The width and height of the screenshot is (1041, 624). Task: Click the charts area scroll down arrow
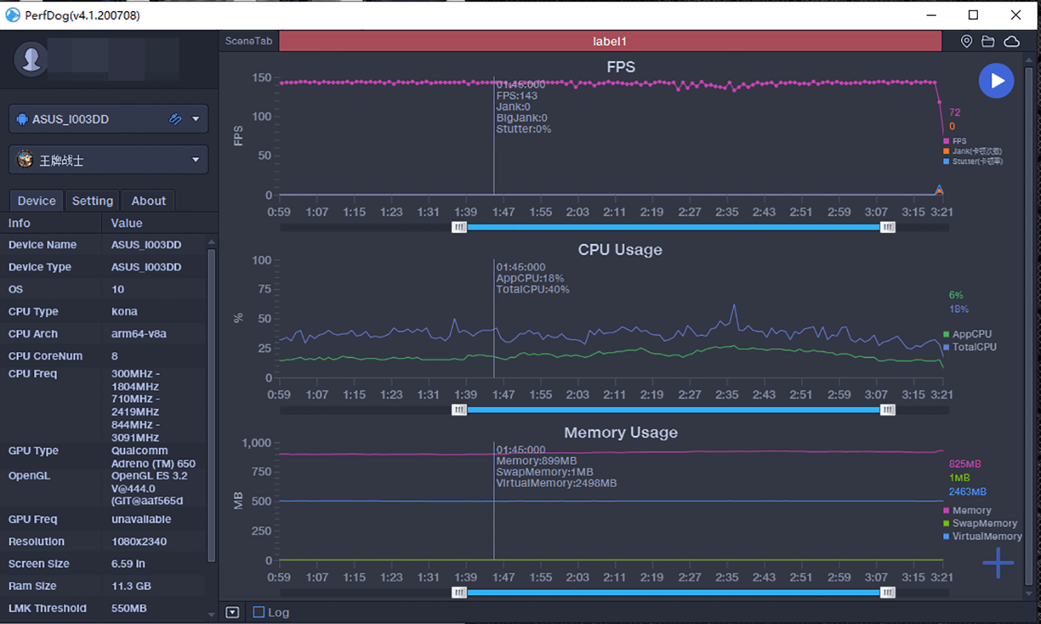1029,593
